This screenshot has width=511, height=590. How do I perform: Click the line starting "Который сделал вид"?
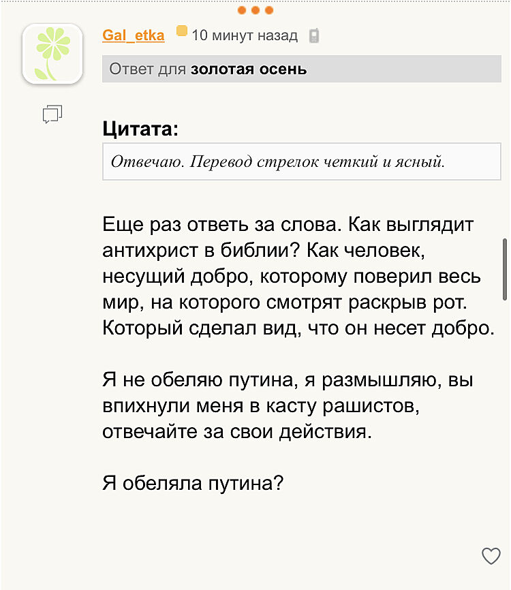point(298,328)
